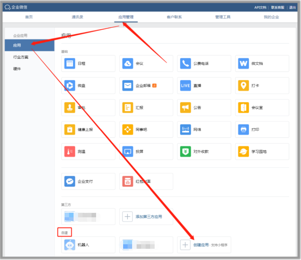Open the API文档 link
This screenshot has width=301, height=260.
click(x=260, y=7)
